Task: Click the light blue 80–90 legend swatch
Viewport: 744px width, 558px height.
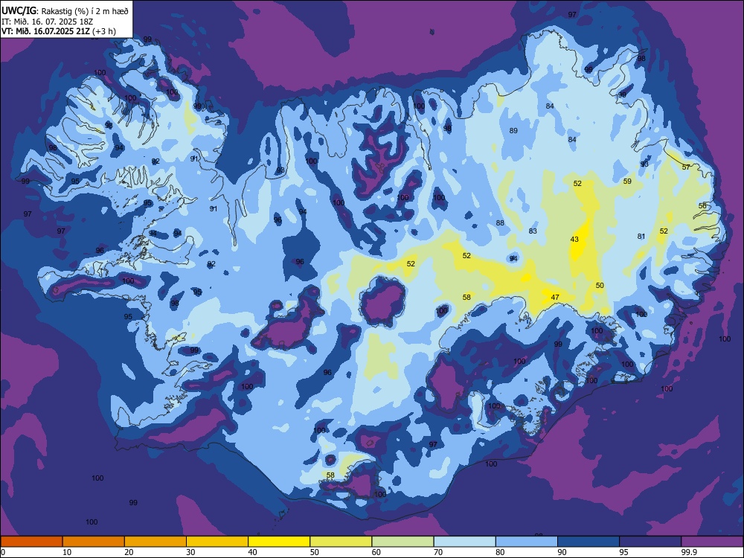Action: coord(527,542)
